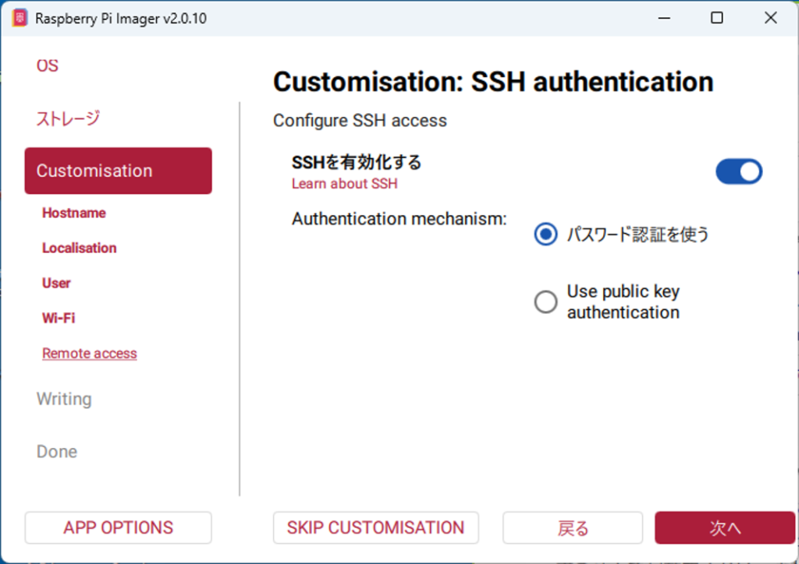799x564 pixels.
Task: Open the Localisation sub-step
Action: point(80,248)
